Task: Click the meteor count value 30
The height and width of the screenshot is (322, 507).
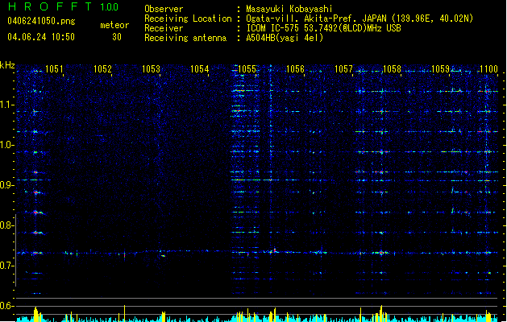Action: coord(117,37)
